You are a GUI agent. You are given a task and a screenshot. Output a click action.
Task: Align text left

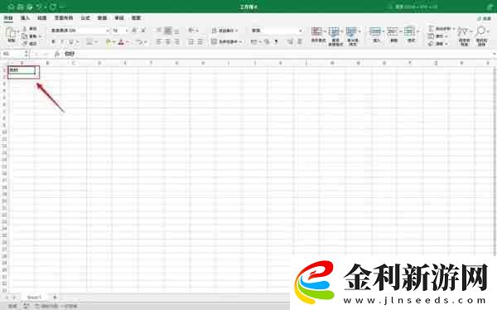[159, 42]
